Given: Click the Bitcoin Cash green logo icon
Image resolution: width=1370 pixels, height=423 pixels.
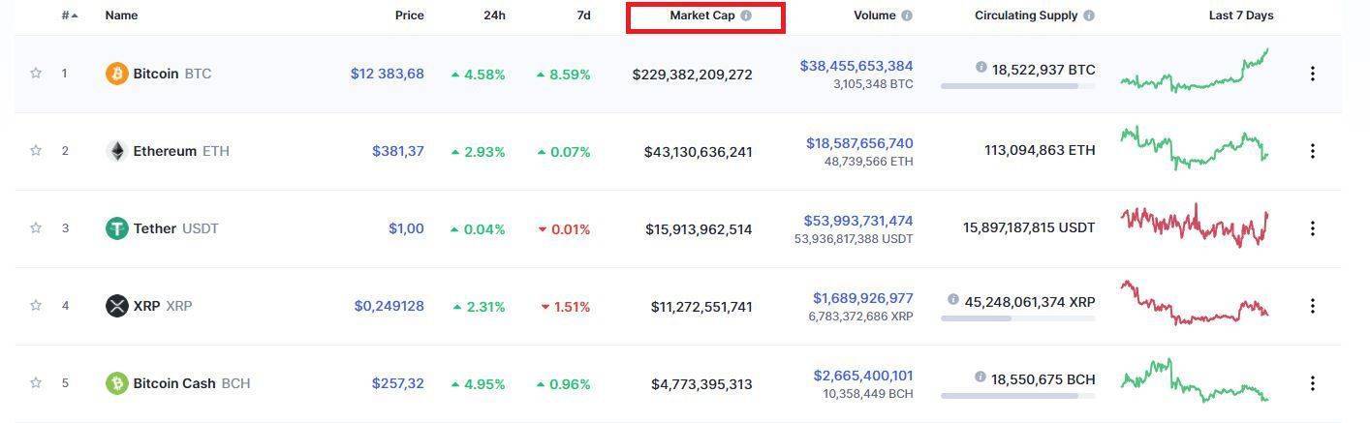Looking at the screenshot, I should pos(116,383).
